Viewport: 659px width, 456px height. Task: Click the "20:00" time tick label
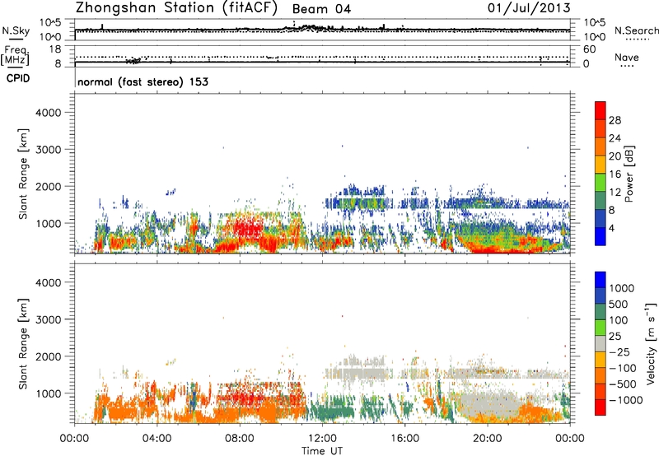(488, 439)
